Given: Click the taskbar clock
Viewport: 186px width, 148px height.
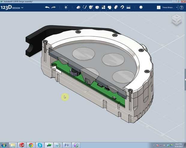Looking at the screenshot, I should 178,145.
